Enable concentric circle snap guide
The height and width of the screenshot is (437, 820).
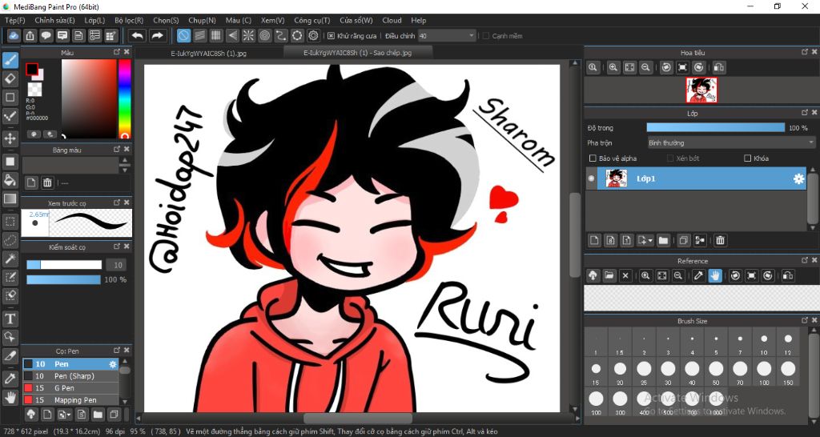pos(264,35)
